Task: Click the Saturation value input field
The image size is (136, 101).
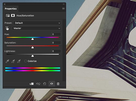Action: 56,43
